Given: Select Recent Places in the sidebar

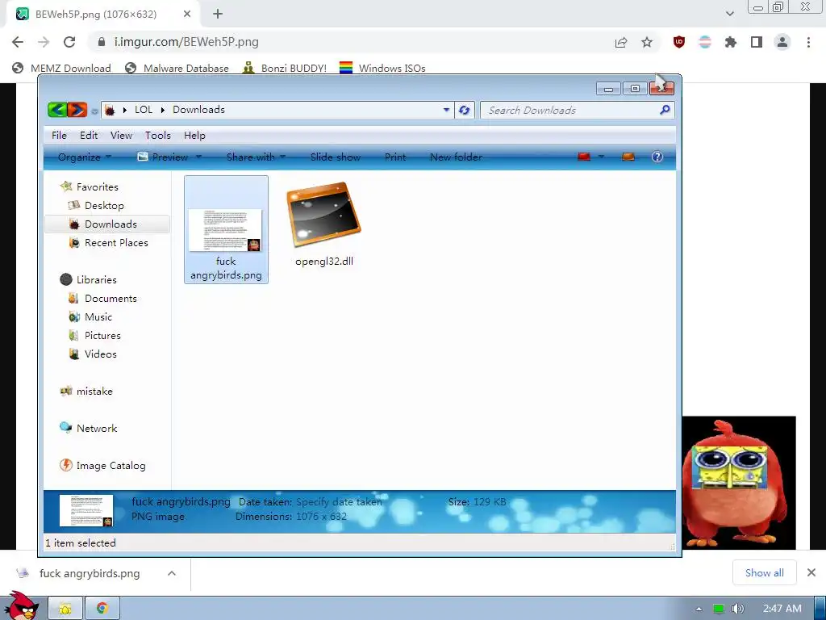Looking at the screenshot, I should (x=116, y=242).
